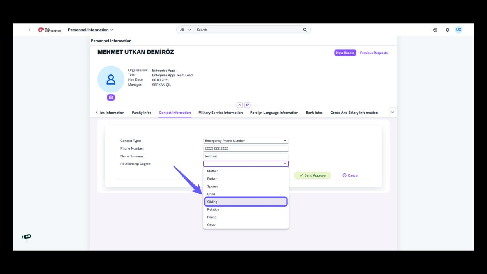Open the search scope dropdown labeled All
487x274 pixels.
point(185,30)
